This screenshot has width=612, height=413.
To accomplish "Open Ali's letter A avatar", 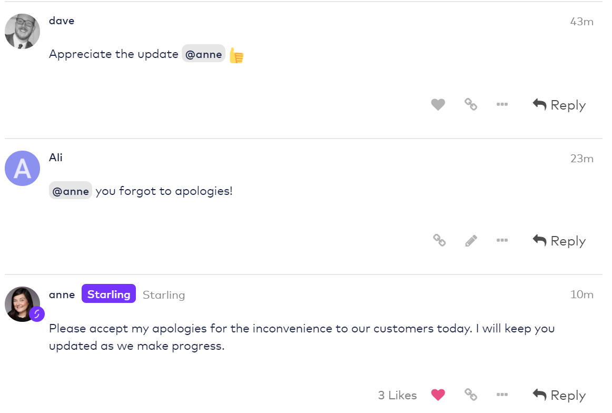I will 22,168.
